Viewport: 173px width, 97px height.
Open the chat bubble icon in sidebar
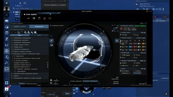click(x=6, y=69)
